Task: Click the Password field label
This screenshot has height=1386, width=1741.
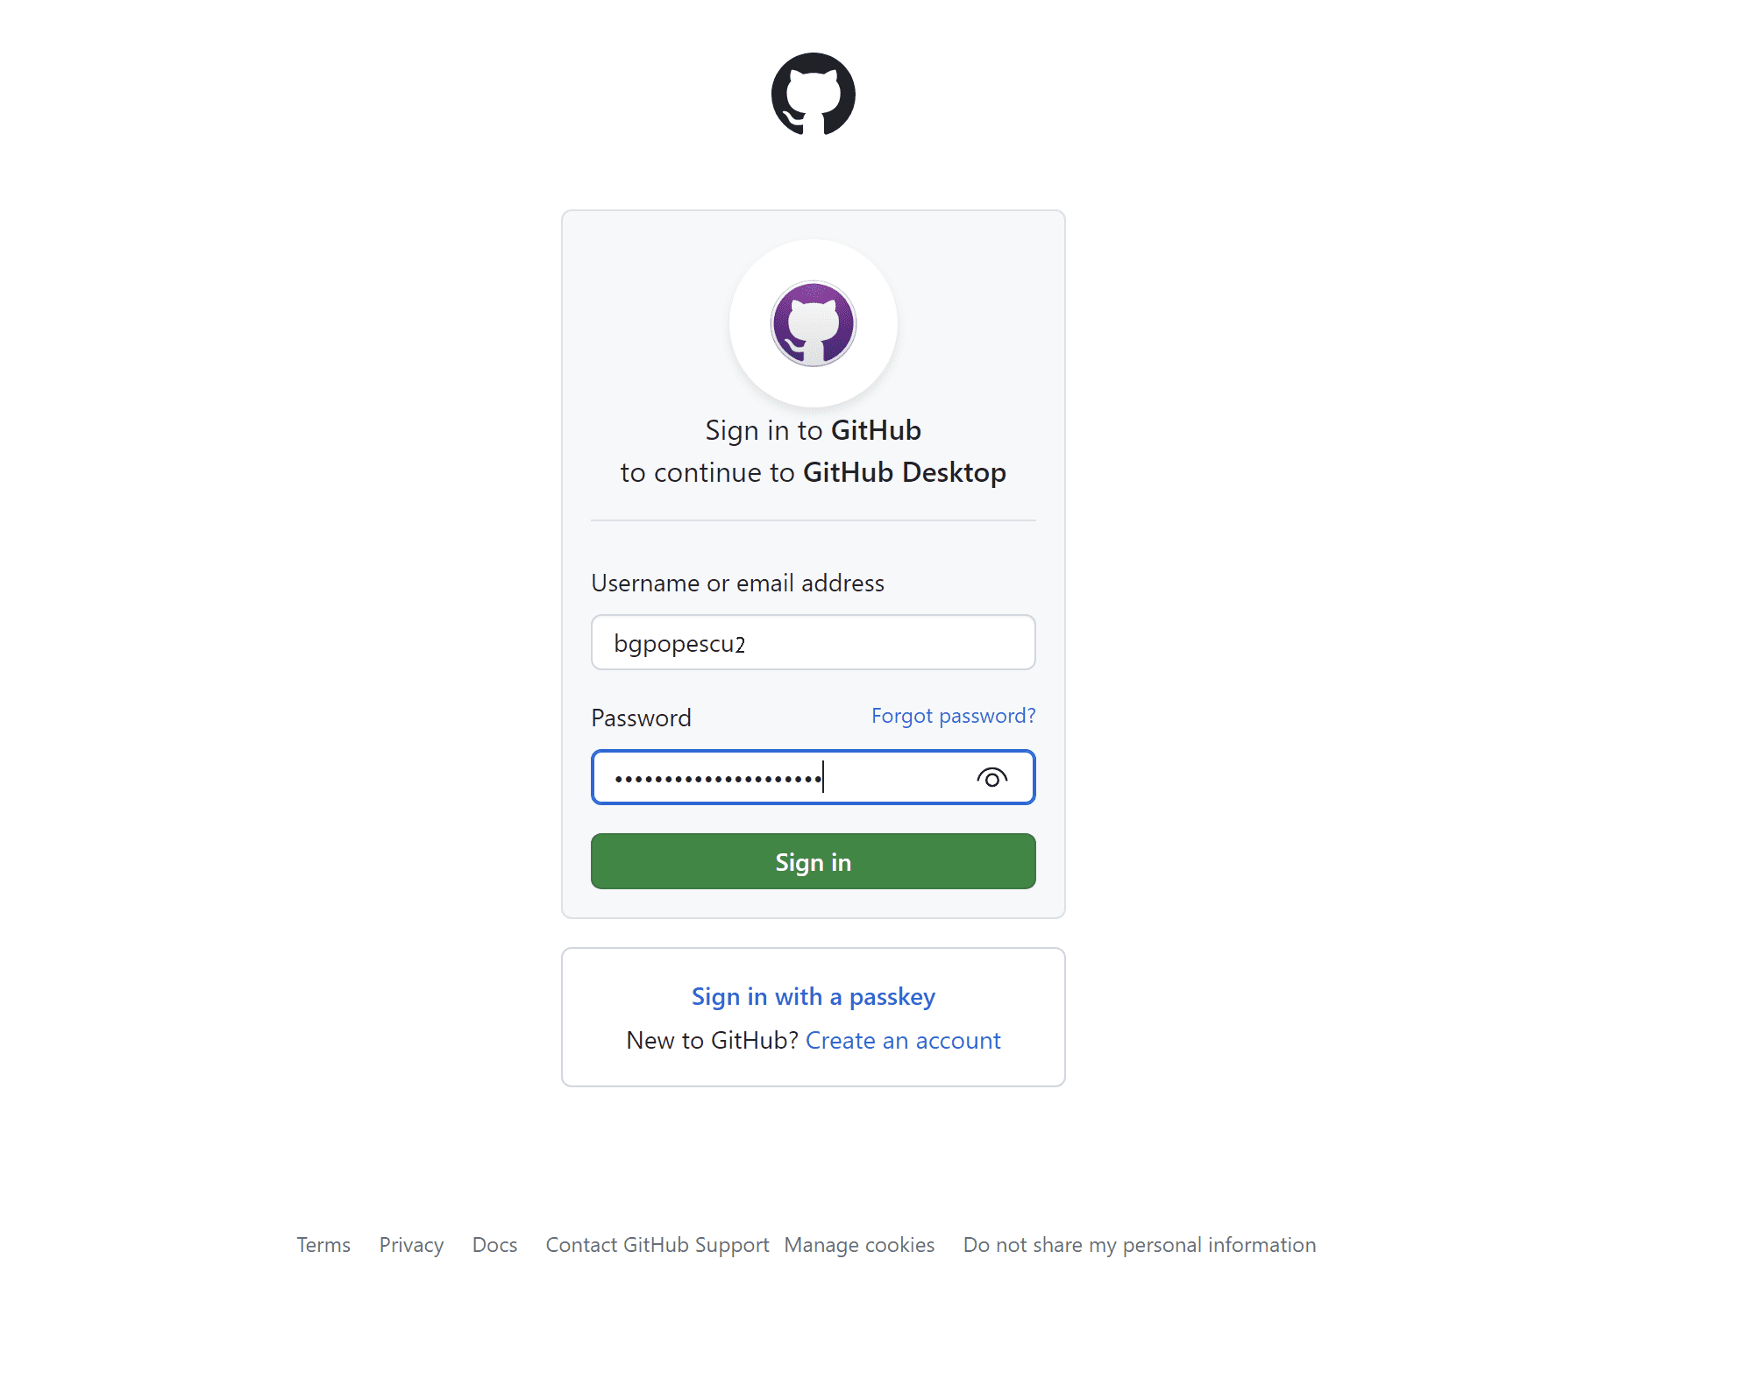Action: point(641,718)
